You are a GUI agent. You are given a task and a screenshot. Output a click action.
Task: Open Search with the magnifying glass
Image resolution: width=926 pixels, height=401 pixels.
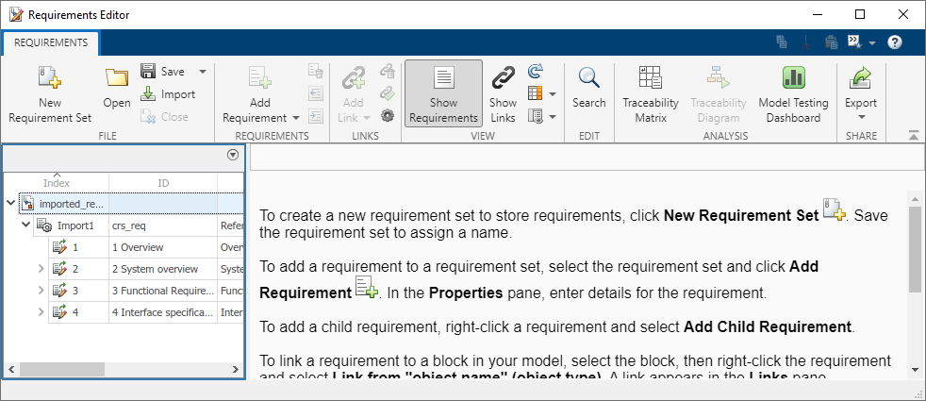point(588,78)
